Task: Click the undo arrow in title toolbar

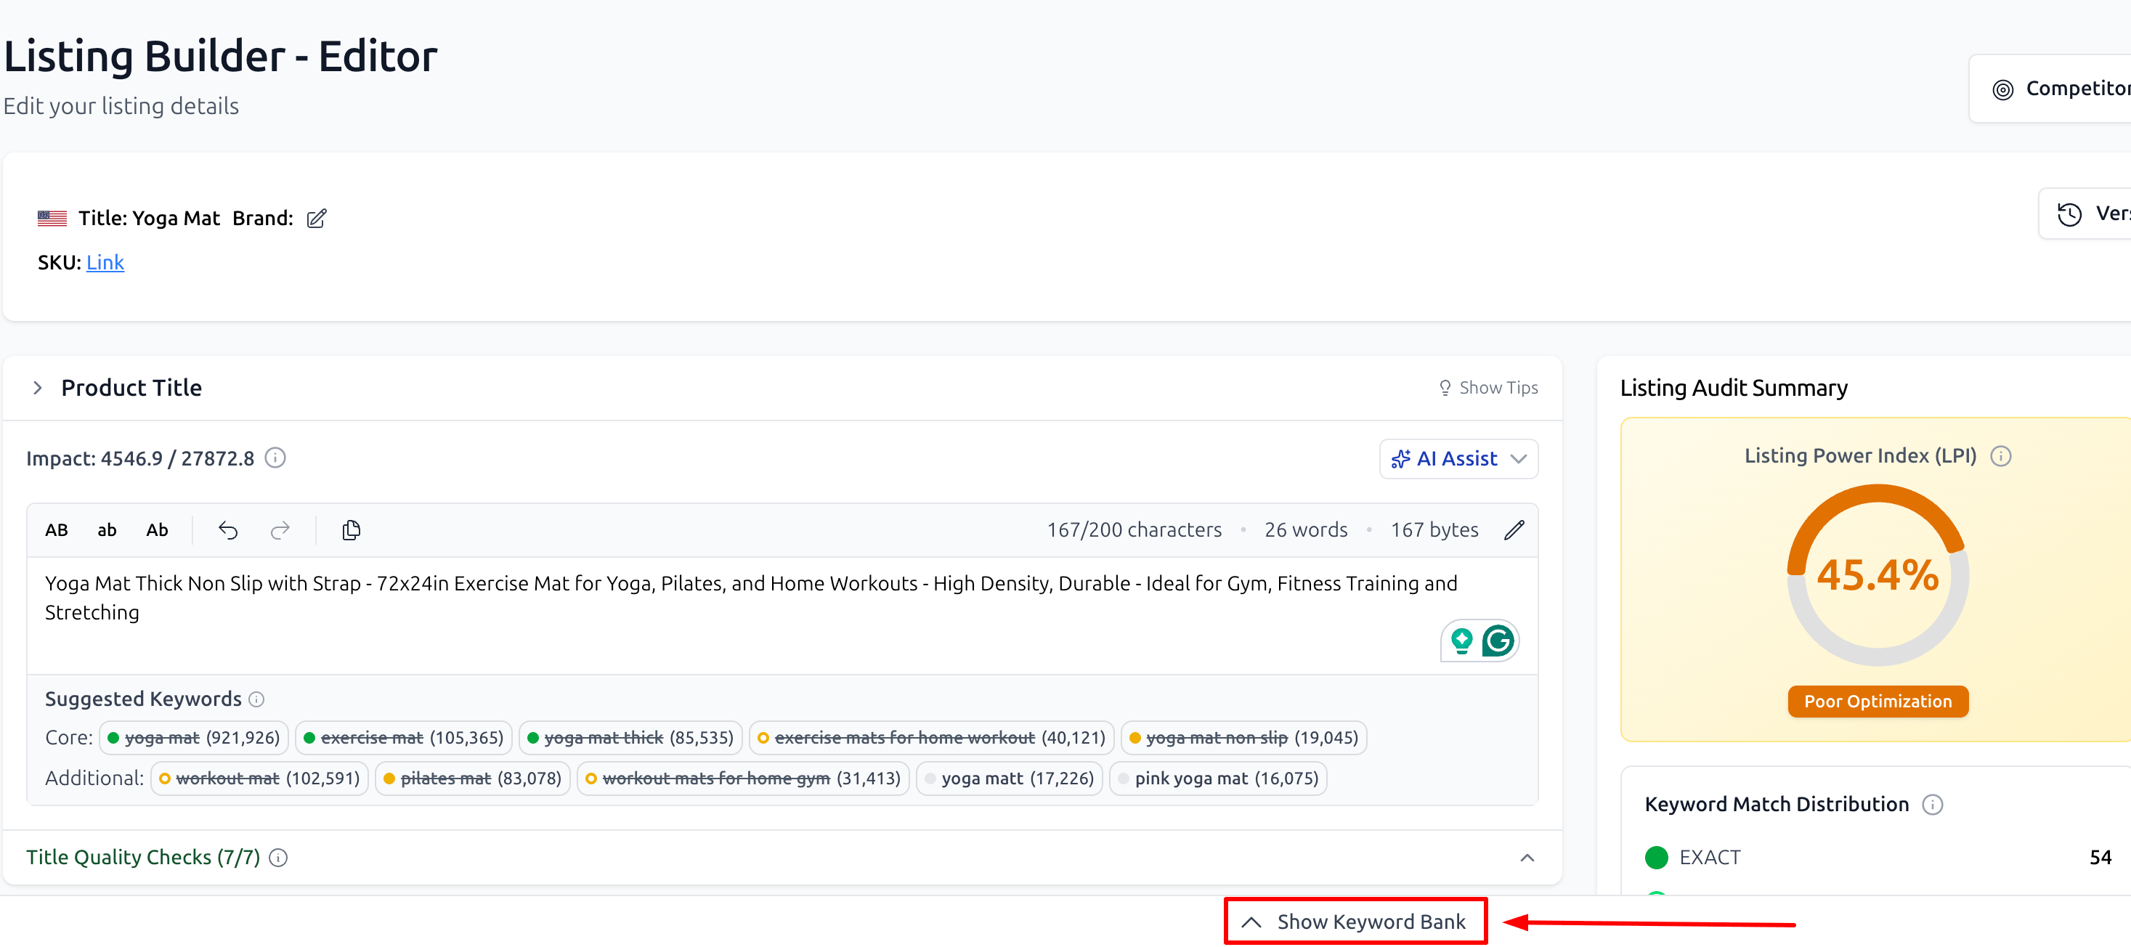Action: pos(227,530)
